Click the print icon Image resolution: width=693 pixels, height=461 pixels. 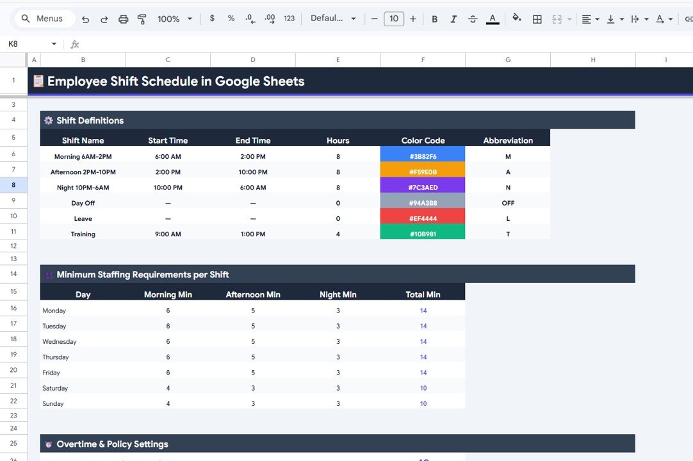123,19
